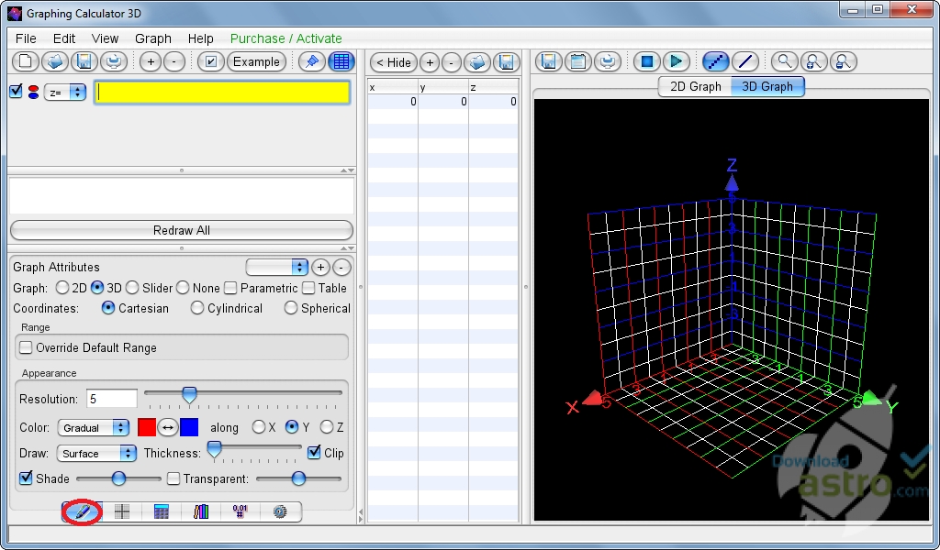Copy the graph with the clipboard icon
This screenshot has width=940, height=550.
click(x=578, y=61)
